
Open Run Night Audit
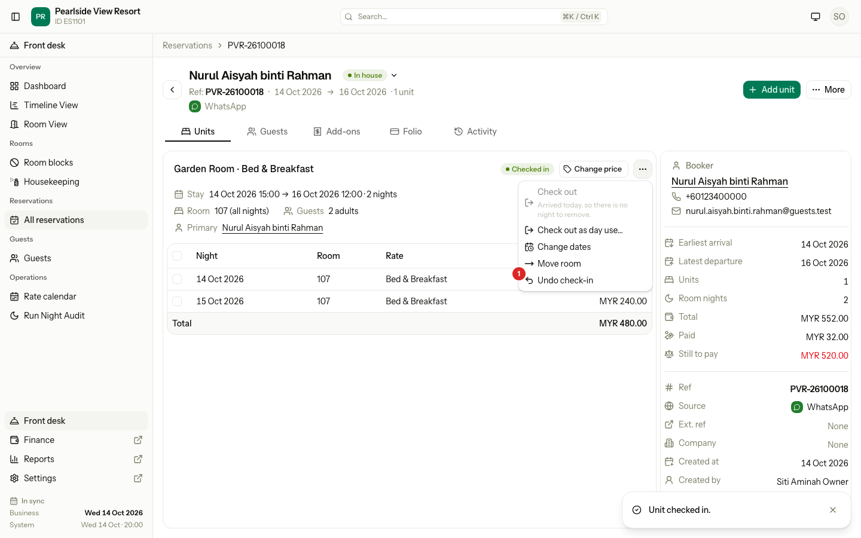click(x=76, y=316)
